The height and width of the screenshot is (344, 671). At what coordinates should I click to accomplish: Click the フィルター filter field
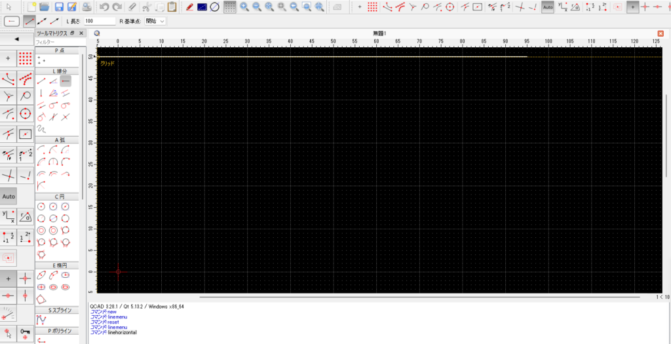click(60, 42)
